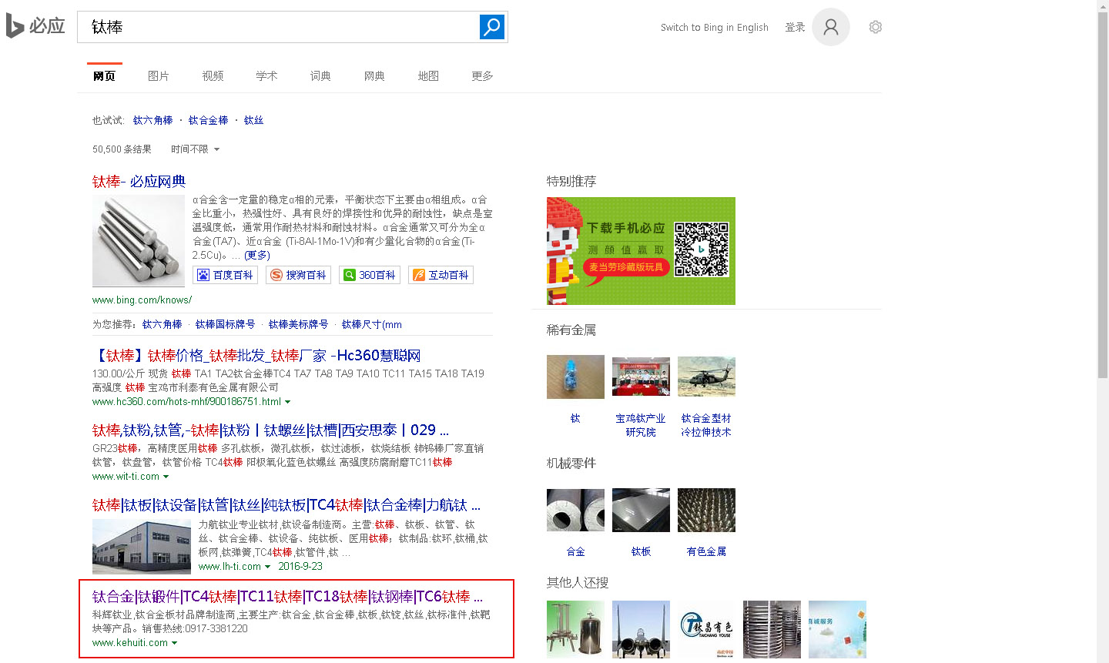The height and width of the screenshot is (663, 1109).
Task: Click the blue search magnifier button
Action: click(492, 27)
